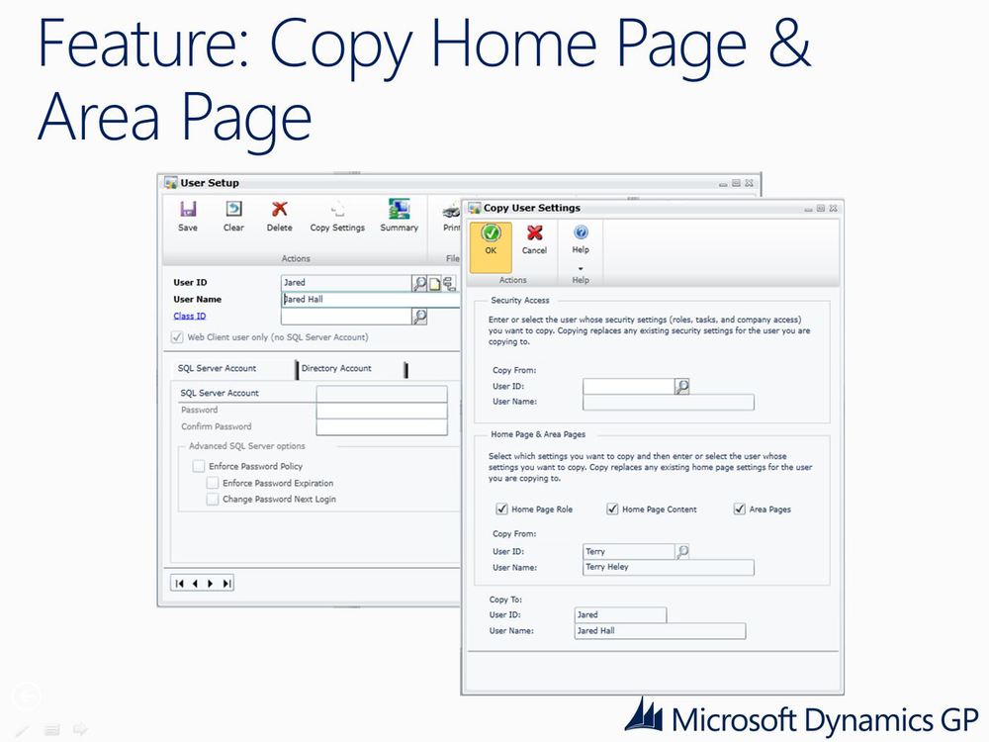
Task: Click the User ID field containing Terry
Action: [629, 552]
